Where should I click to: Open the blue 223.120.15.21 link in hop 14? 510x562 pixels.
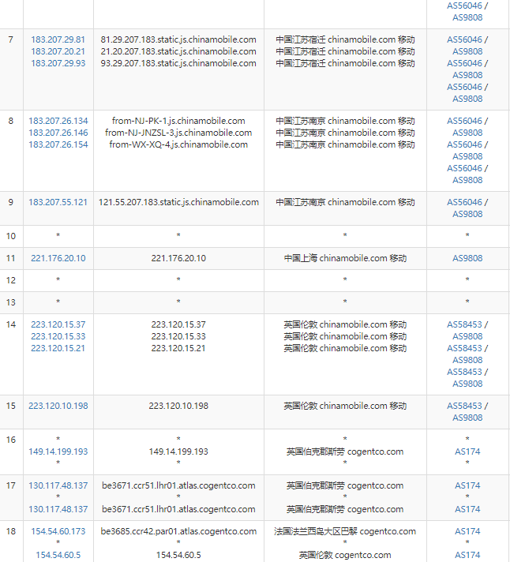coord(58,348)
